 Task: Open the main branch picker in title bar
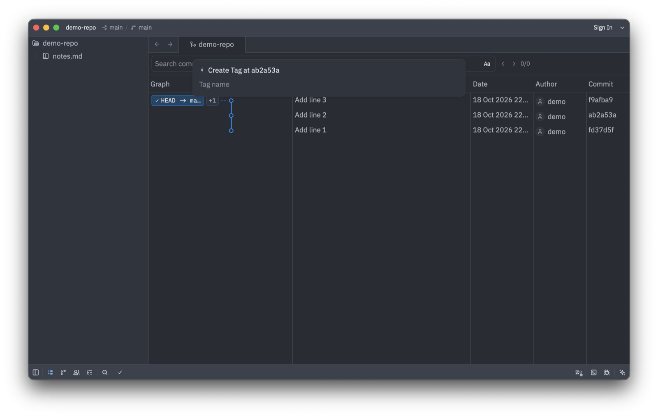(x=141, y=28)
